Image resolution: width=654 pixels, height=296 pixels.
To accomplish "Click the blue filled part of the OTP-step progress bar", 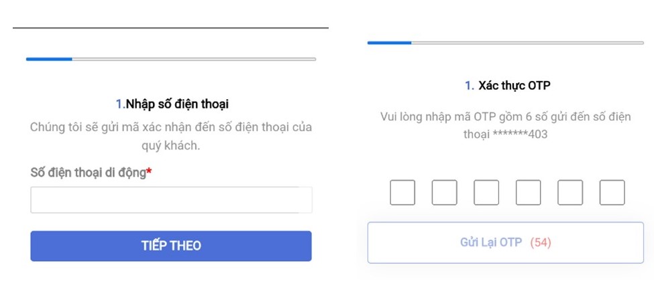I will tap(390, 42).
